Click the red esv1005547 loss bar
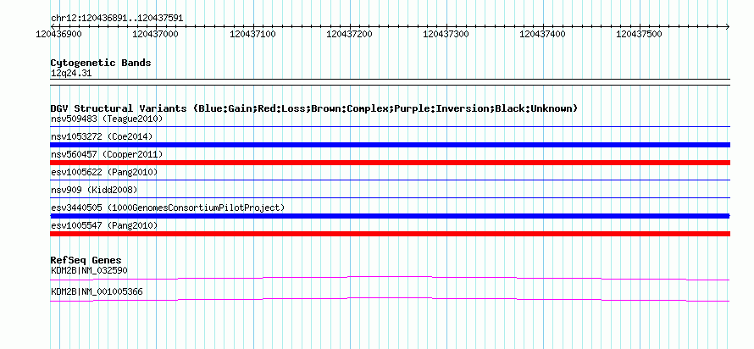This screenshot has height=349, width=754. coord(391,234)
